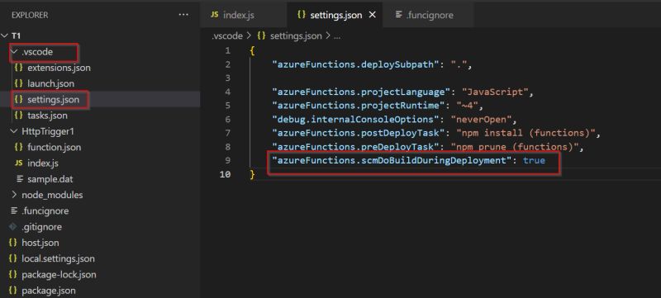Image resolution: width=661 pixels, height=298 pixels.
Task: Click the file icon on .funcignore tab
Action: (398, 15)
